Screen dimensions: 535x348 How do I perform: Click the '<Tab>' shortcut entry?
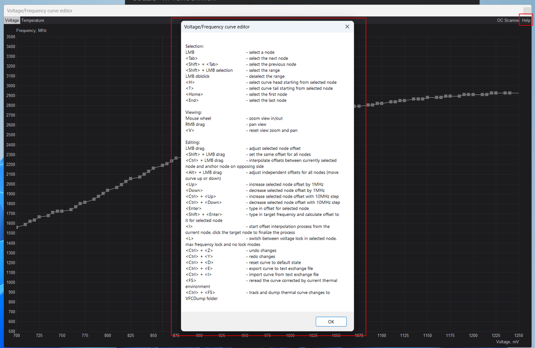click(191, 58)
